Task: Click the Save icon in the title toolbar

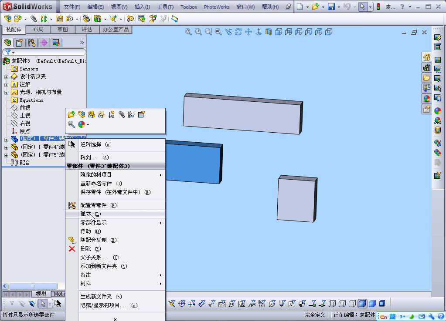Action: click(331, 7)
